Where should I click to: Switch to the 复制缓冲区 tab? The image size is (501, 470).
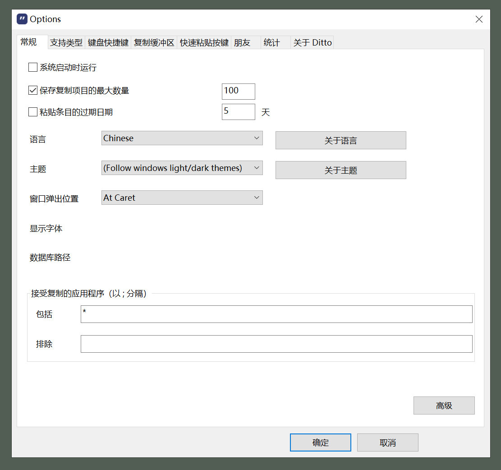[154, 42]
